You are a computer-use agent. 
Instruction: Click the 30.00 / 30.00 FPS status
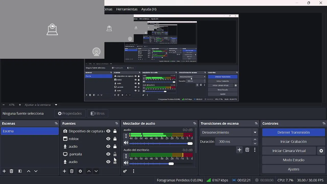click(310, 180)
